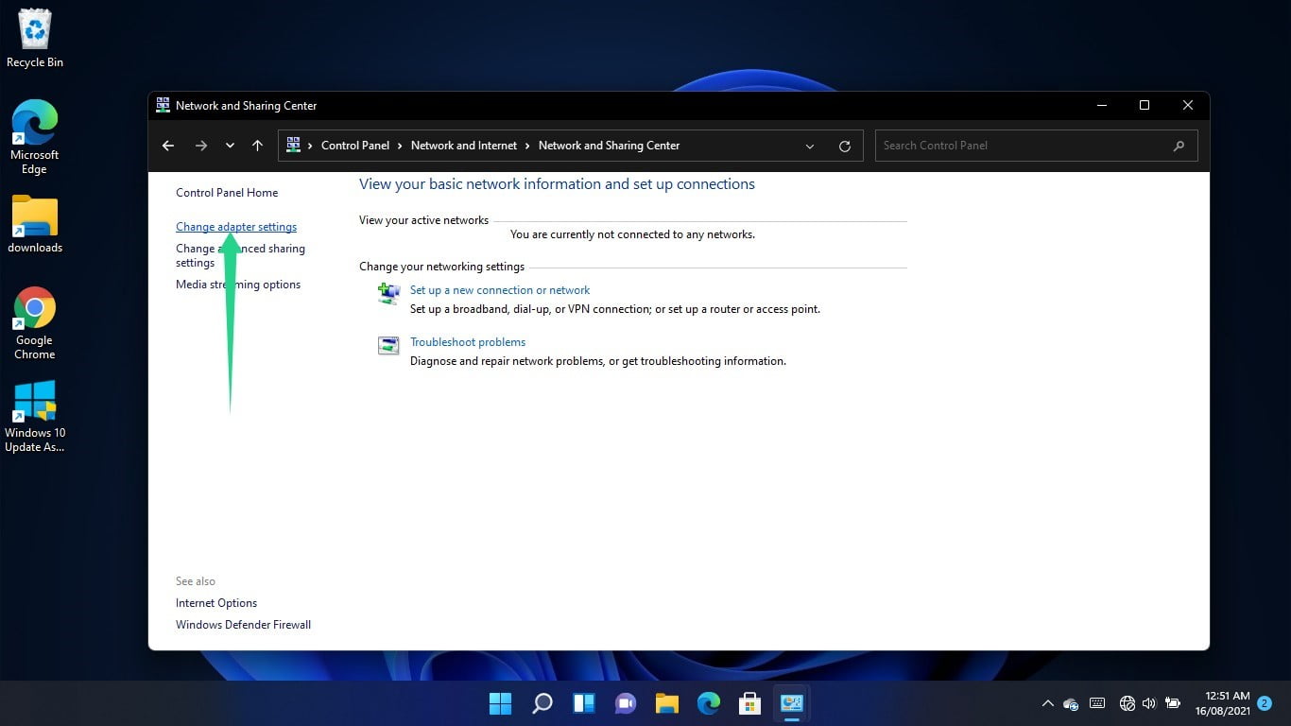Open the address bar history dropdown
The width and height of the screenshot is (1291, 726).
tap(810, 145)
